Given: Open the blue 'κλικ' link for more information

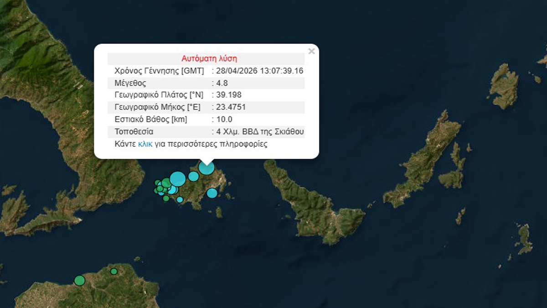Looking at the screenshot, I should pyautogui.click(x=145, y=144).
